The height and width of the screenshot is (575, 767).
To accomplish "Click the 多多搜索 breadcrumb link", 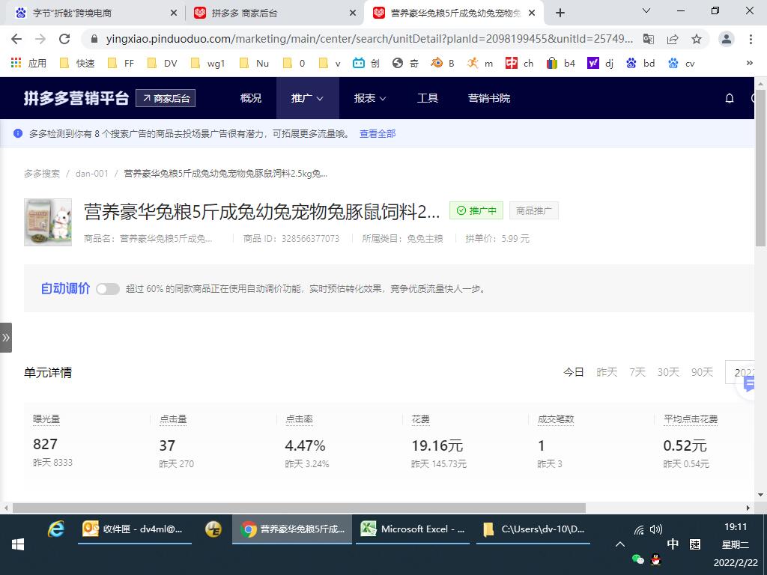I will (x=42, y=174).
